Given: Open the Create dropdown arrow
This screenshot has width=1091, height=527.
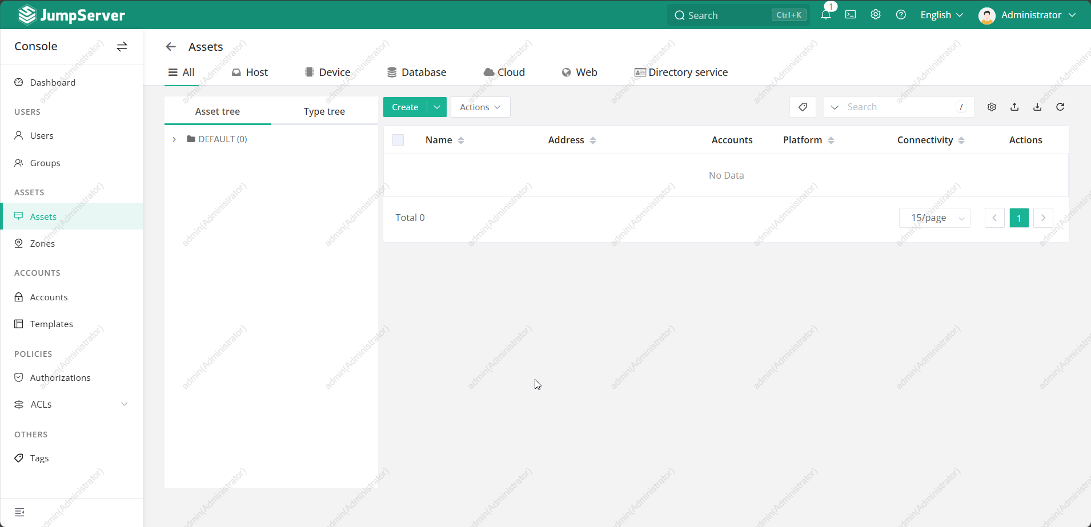Looking at the screenshot, I should [437, 107].
